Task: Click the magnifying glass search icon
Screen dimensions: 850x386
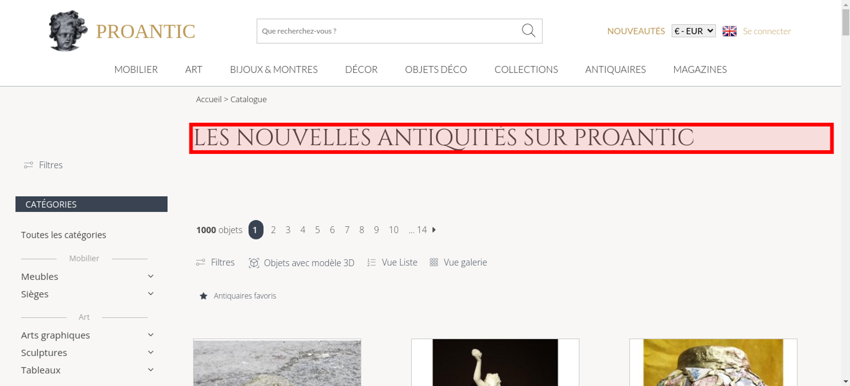Action: tap(528, 31)
